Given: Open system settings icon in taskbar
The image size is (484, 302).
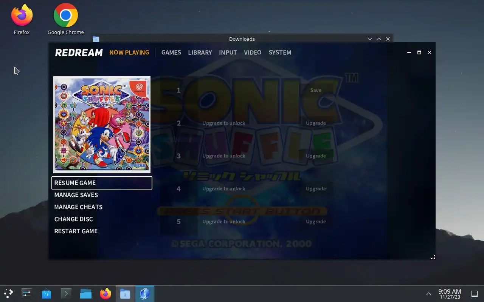Looking at the screenshot, I should tap(27, 294).
